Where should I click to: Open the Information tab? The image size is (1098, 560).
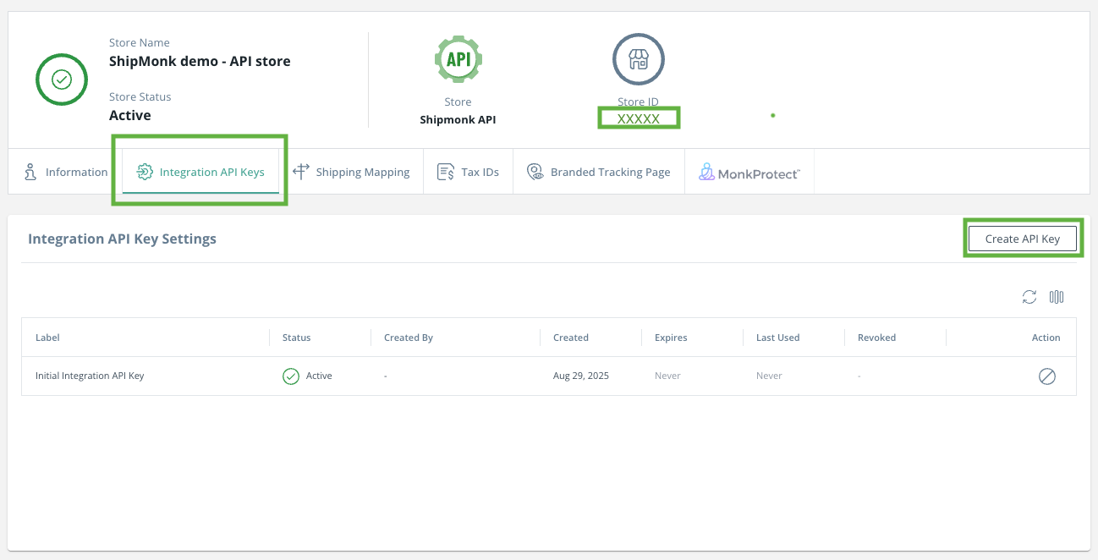[x=65, y=172]
